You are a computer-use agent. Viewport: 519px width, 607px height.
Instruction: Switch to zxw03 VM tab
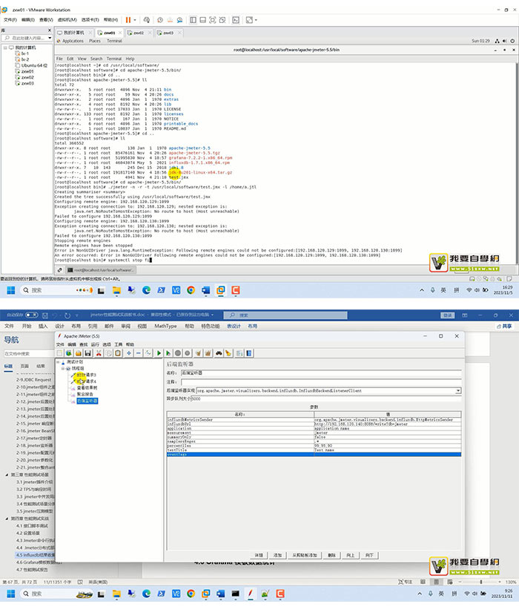(x=168, y=33)
